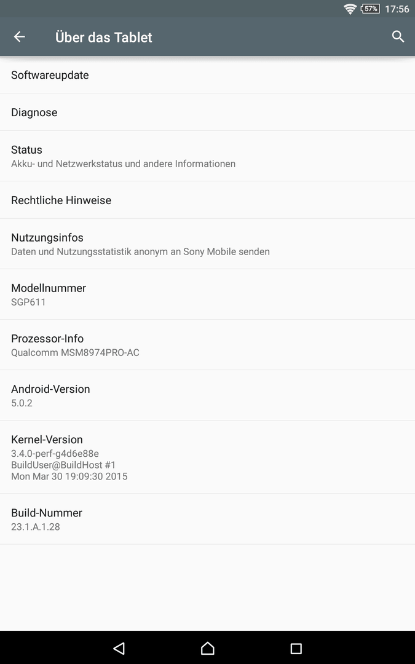Tap the Wi-Fi status icon

pos(350,9)
